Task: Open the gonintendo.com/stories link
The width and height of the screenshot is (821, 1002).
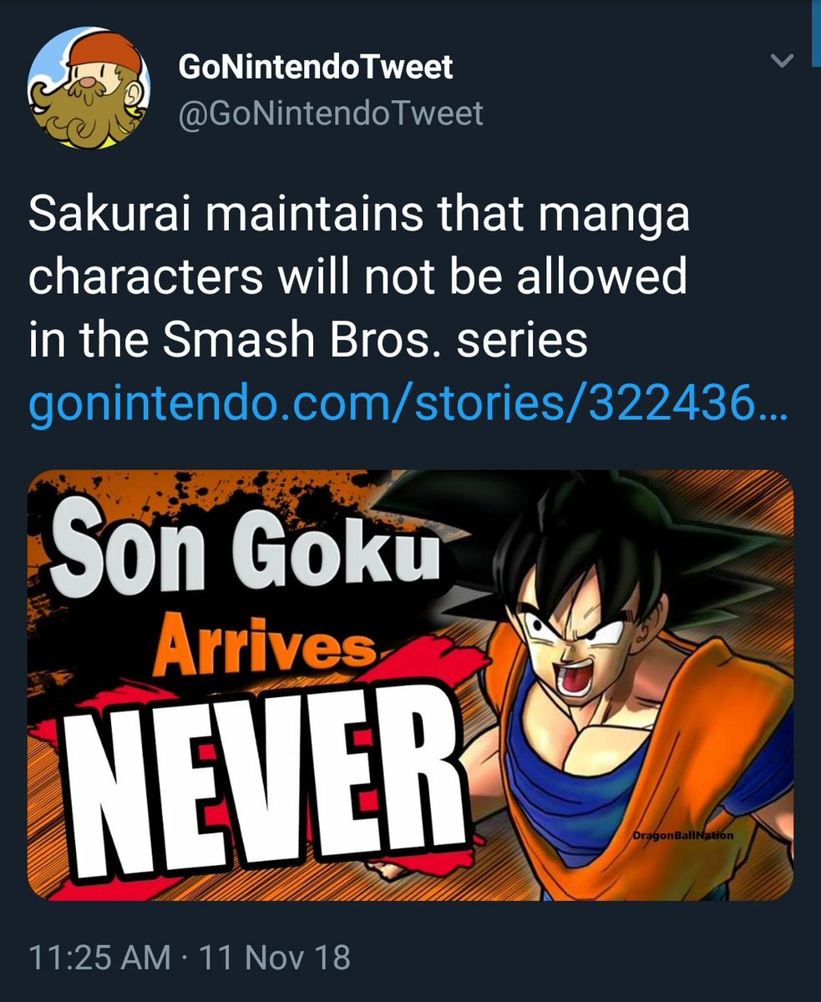Action: (x=407, y=407)
